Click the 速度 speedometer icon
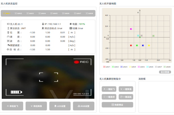174x115 pixels. point(8,37)
